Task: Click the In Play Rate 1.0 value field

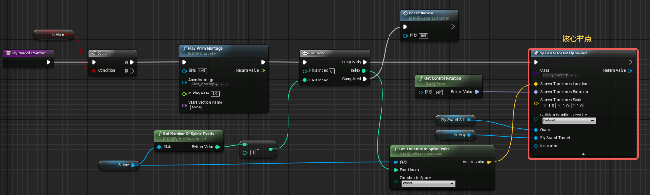Action: point(215,94)
